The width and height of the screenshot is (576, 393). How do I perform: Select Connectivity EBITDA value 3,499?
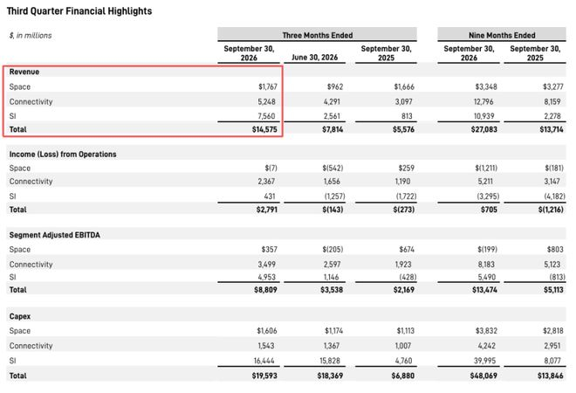point(266,265)
